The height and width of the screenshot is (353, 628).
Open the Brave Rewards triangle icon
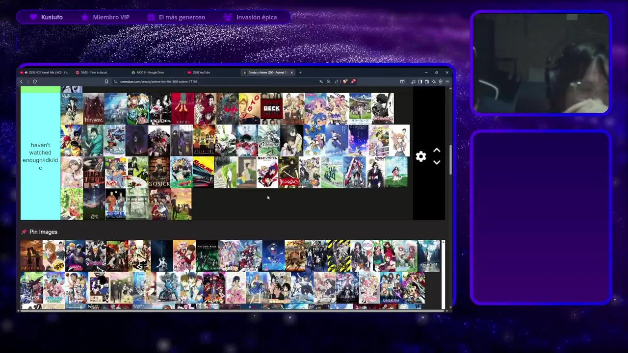click(x=353, y=81)
